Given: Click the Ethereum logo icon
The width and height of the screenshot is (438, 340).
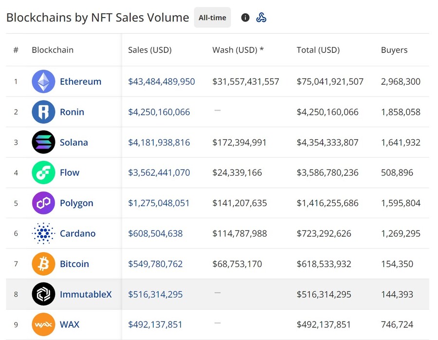Looking at the screenshot, I should click(43, 81).
